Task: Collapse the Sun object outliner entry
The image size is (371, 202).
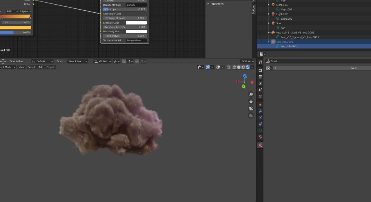Action: [x=269, y=23]
